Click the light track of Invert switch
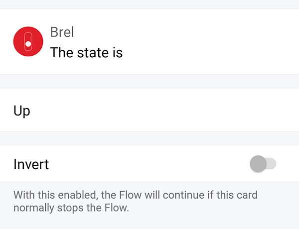Screen dimensions: 299x229 pyautogui.click(x=271, y=164)
